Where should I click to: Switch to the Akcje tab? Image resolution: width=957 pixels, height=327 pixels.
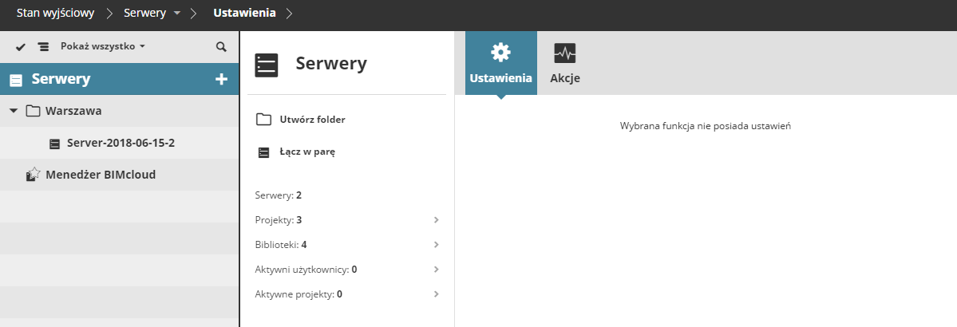[564, 78]
